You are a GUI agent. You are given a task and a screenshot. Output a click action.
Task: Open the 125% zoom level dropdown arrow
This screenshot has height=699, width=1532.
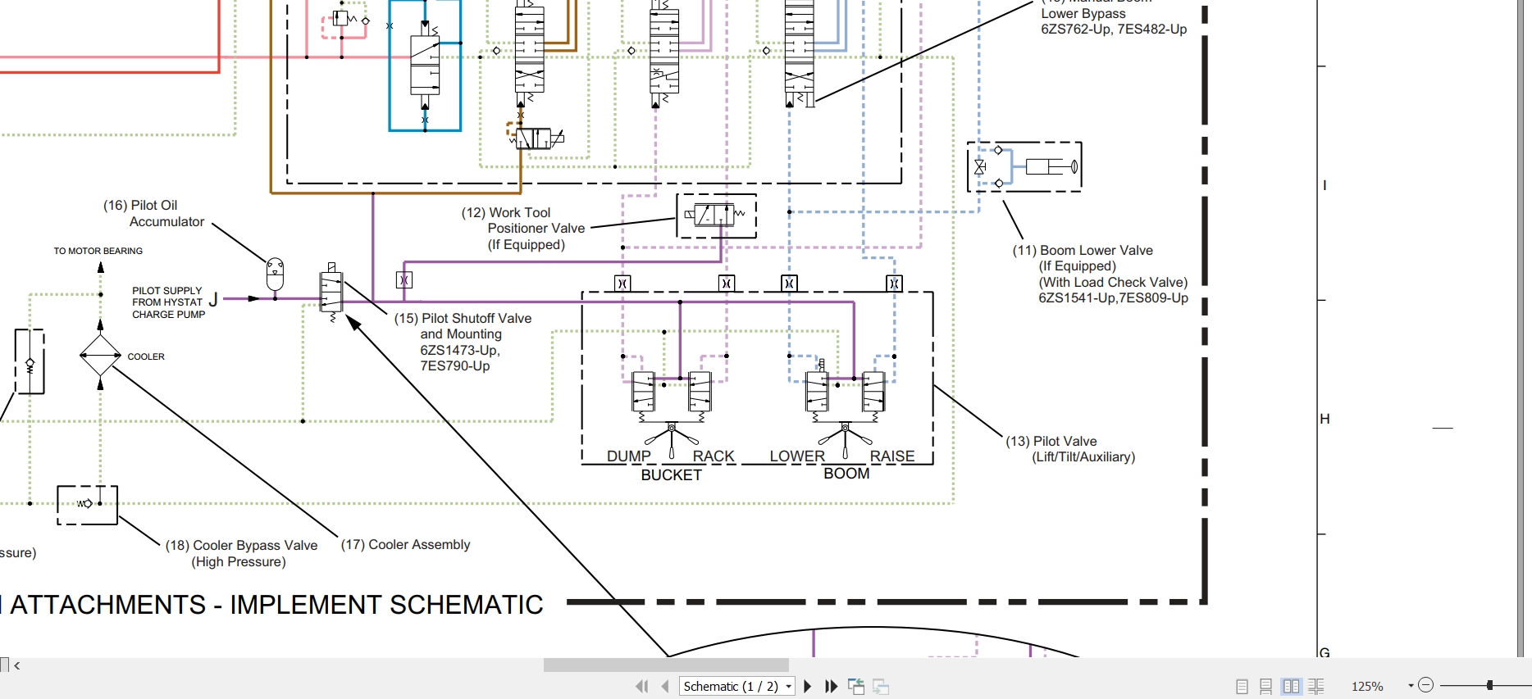(x=1411, y=686)
